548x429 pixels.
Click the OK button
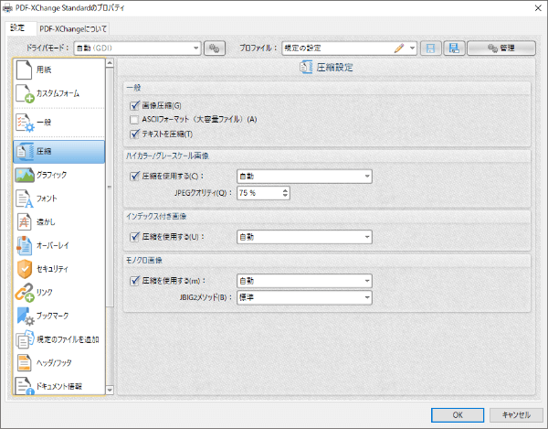458,415
